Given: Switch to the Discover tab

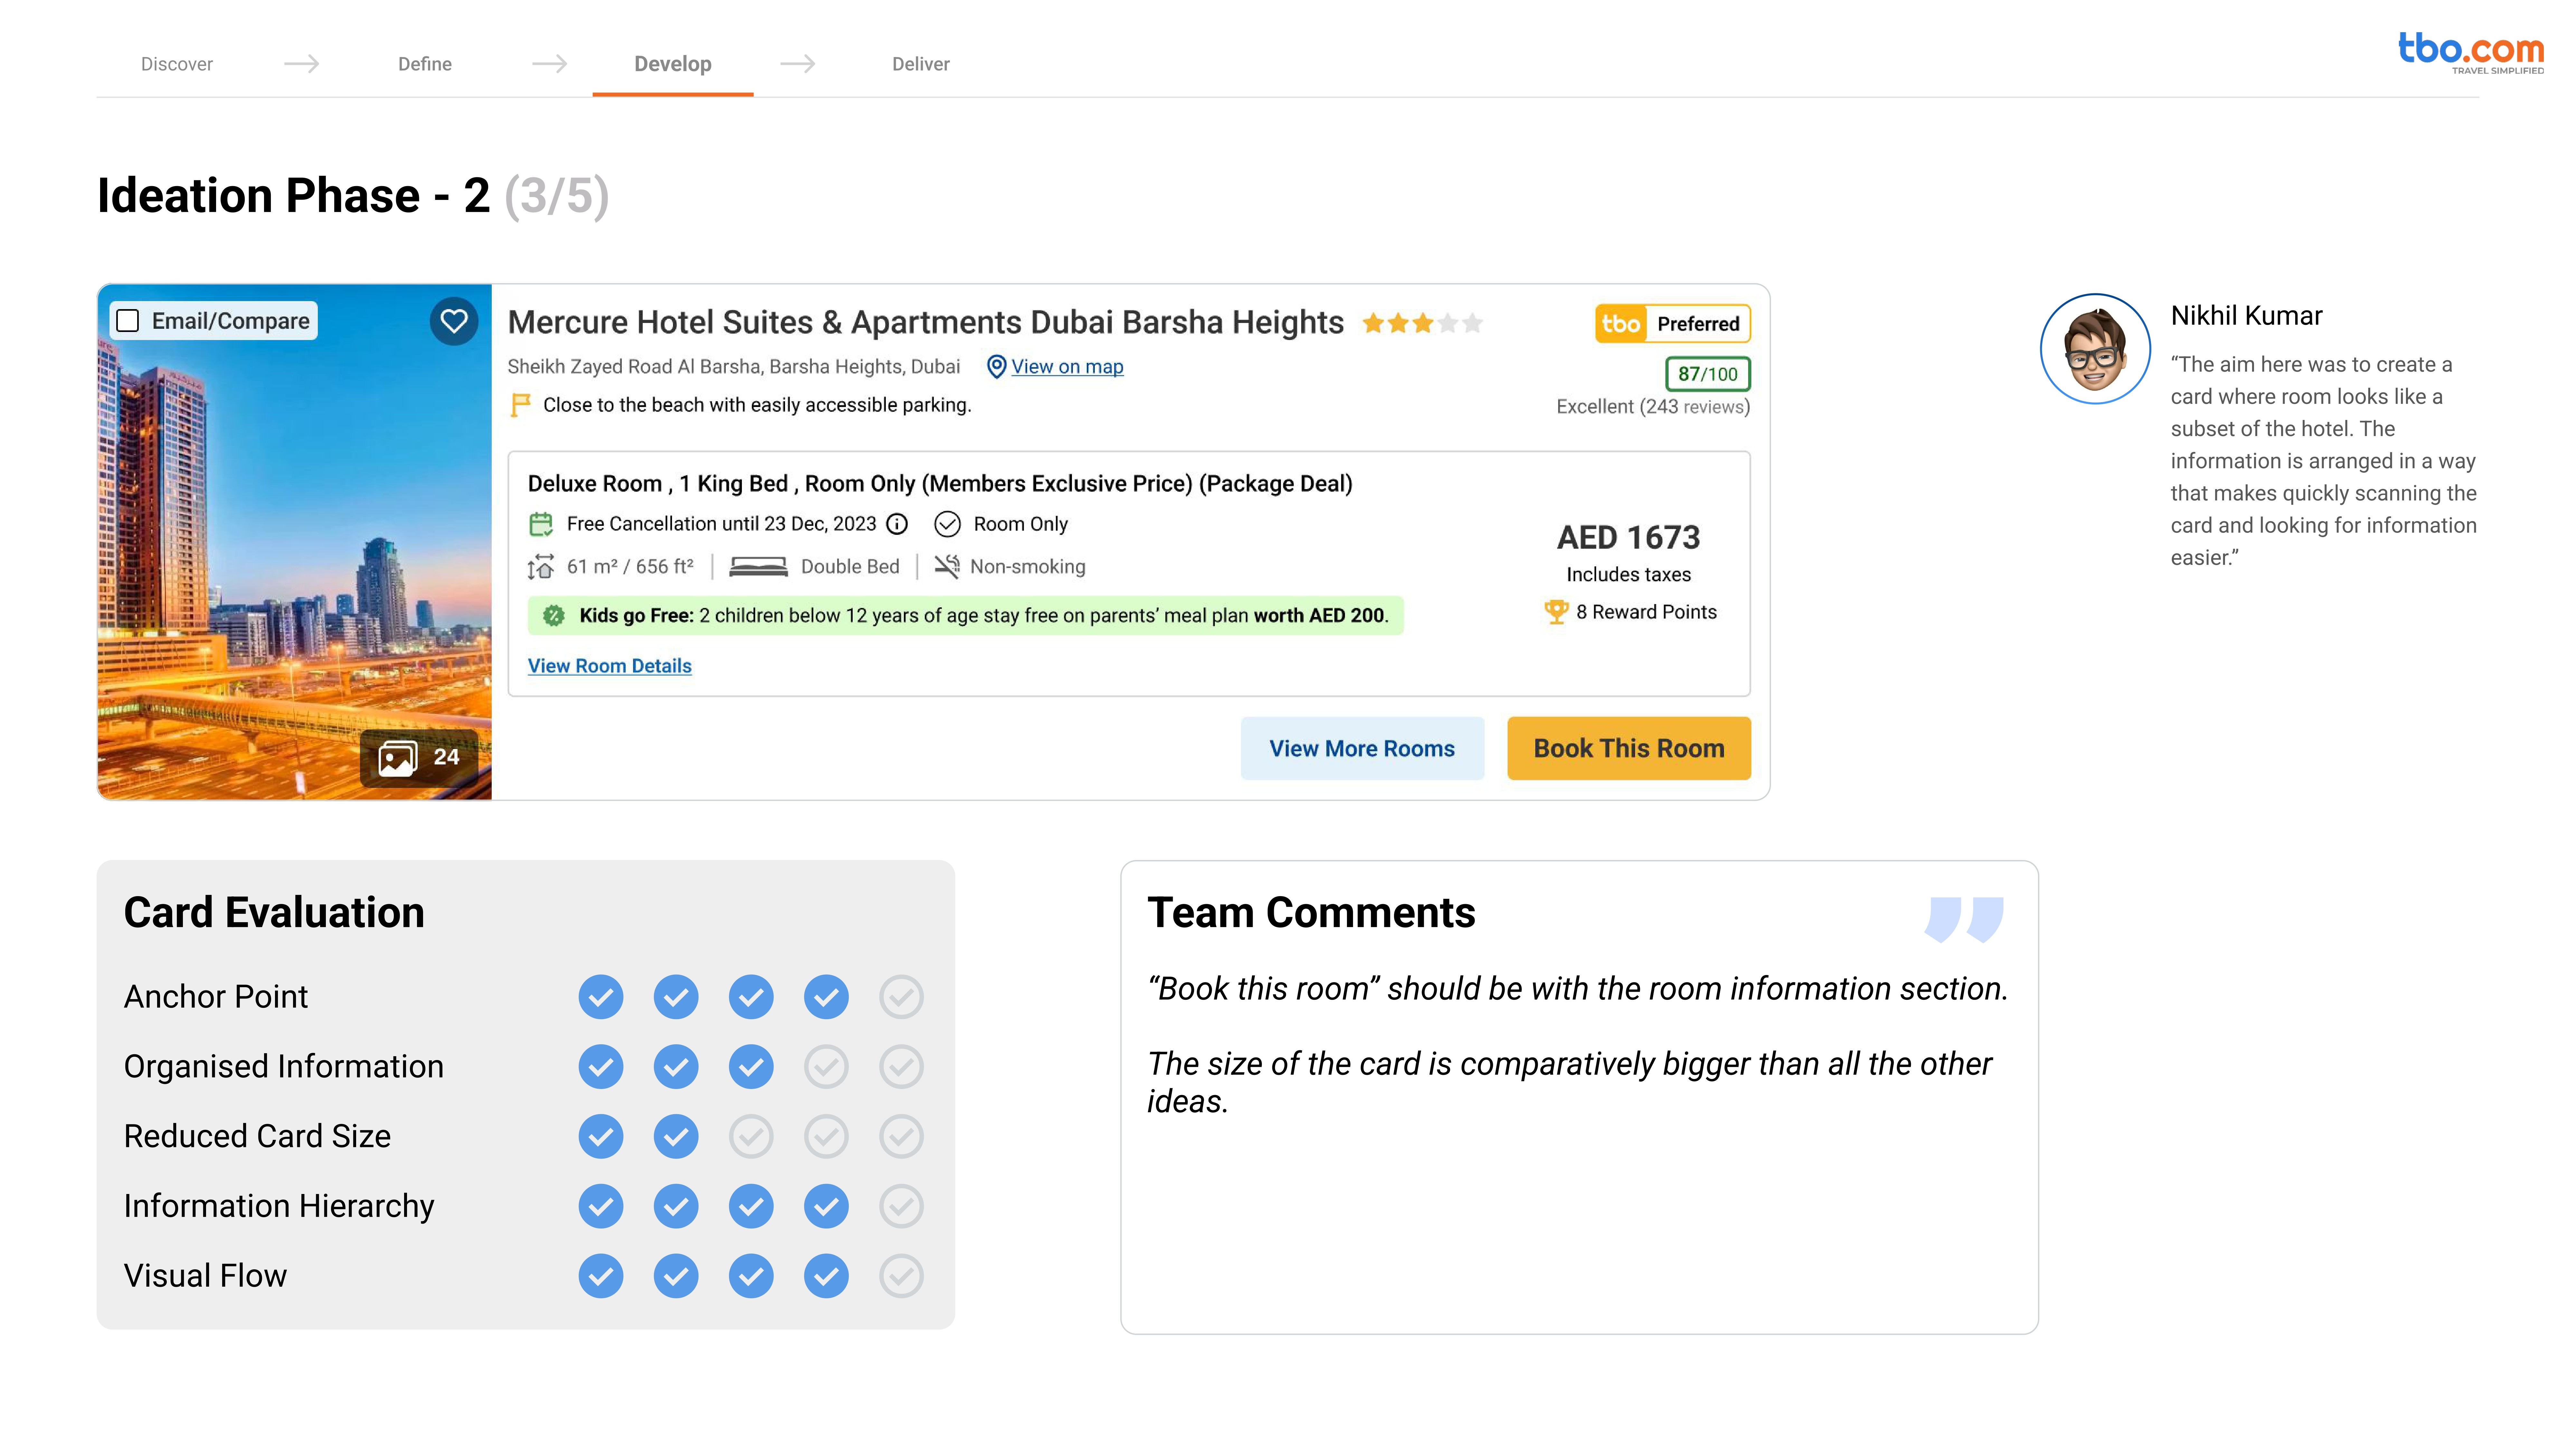Looking at the screenshot, I should click(177, 64).
